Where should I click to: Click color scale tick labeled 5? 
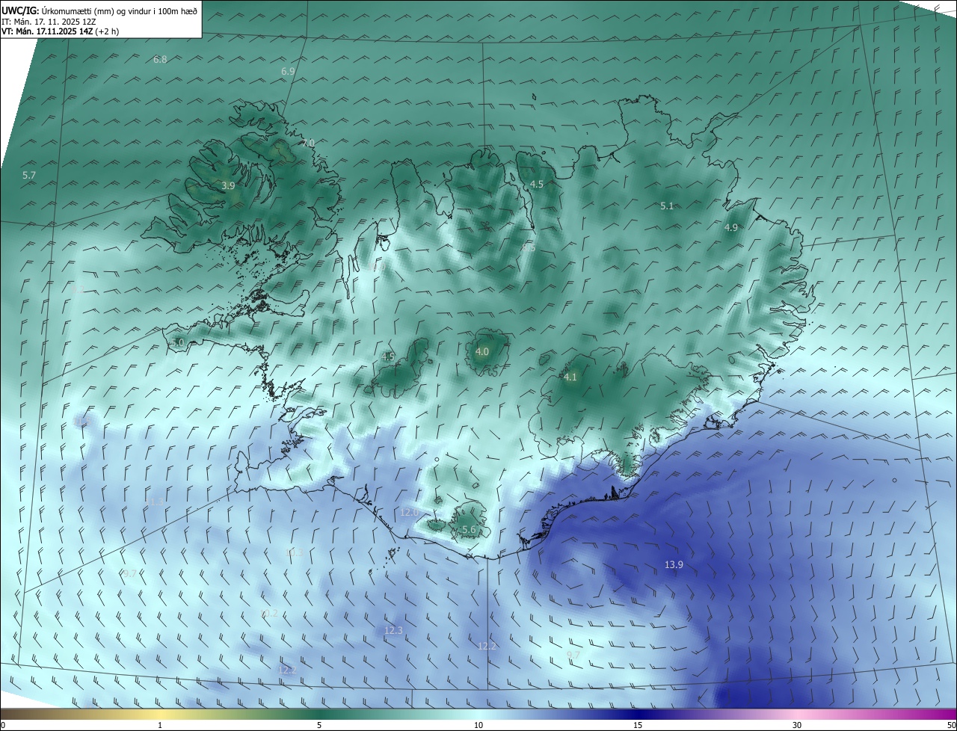pos(319,725)
